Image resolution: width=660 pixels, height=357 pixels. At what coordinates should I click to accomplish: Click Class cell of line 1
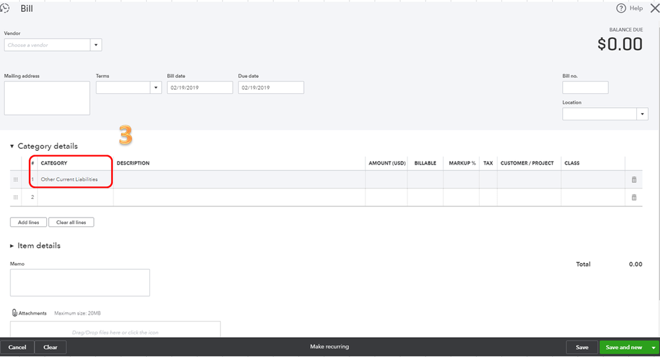[593, 179]
